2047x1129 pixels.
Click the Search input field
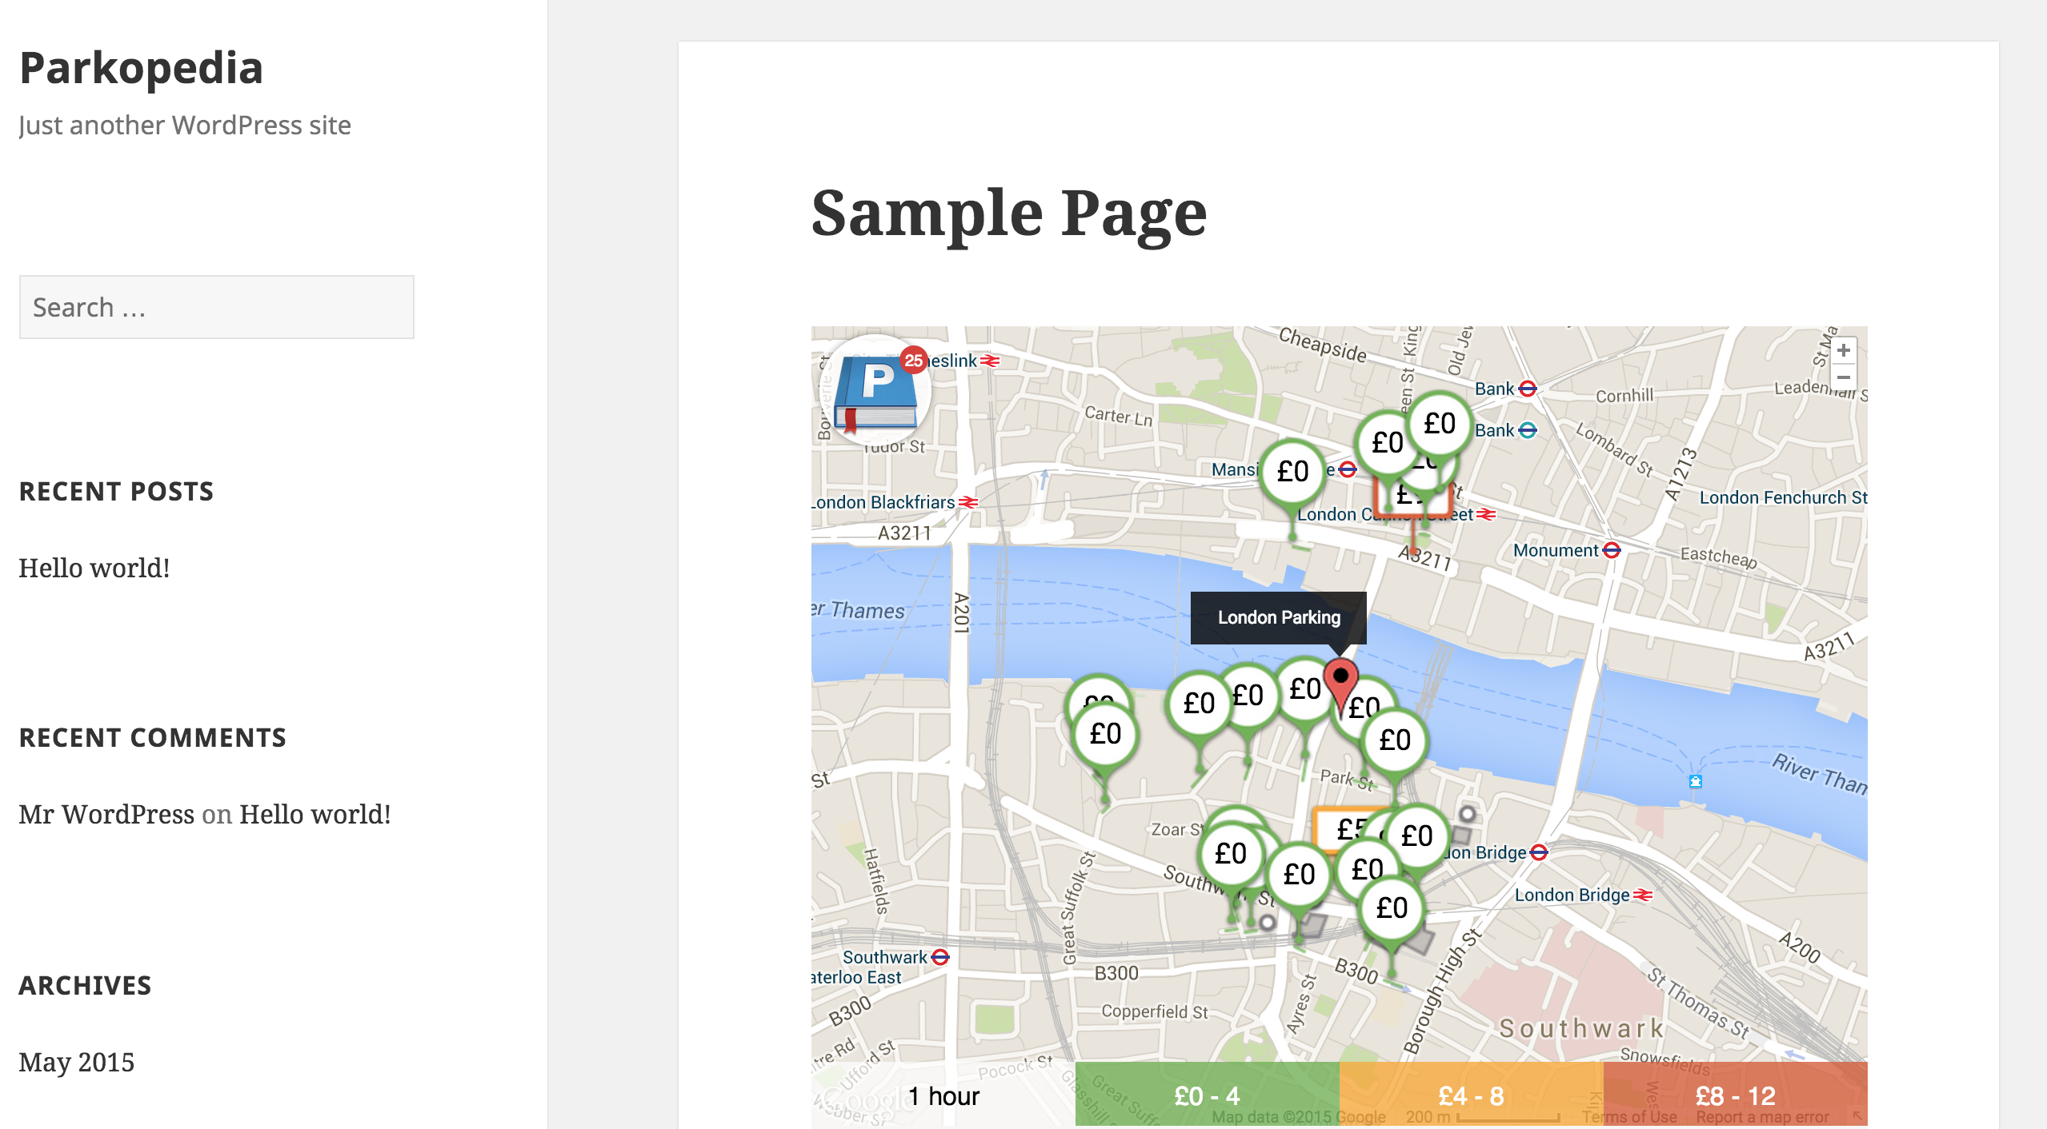pos(217,307)
